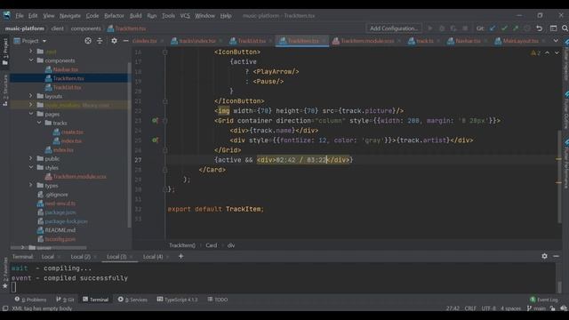Click the components breadcrumb in navigation bar
The image size is (569, 320).
click(85, 28)
